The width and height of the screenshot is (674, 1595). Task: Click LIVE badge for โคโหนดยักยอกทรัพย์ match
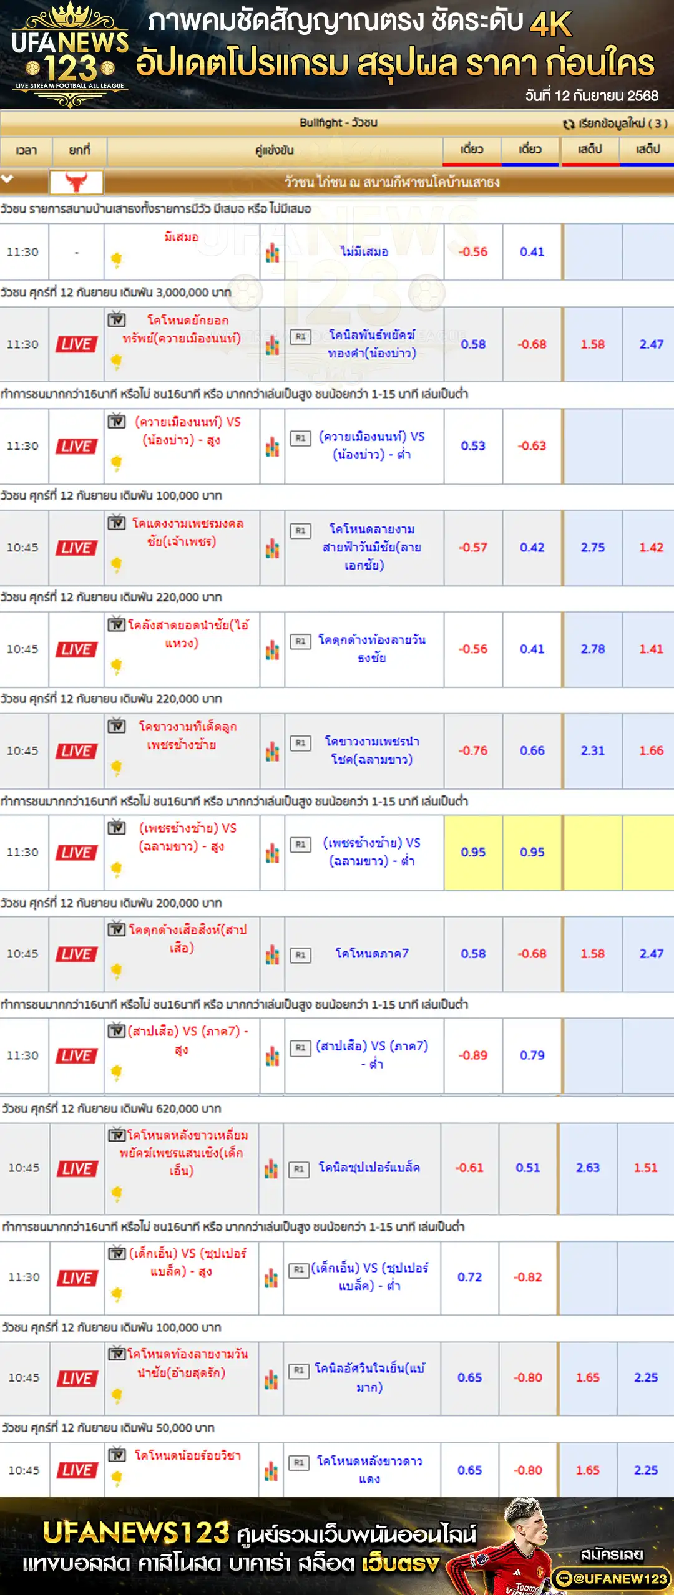(x=76, y=344)
